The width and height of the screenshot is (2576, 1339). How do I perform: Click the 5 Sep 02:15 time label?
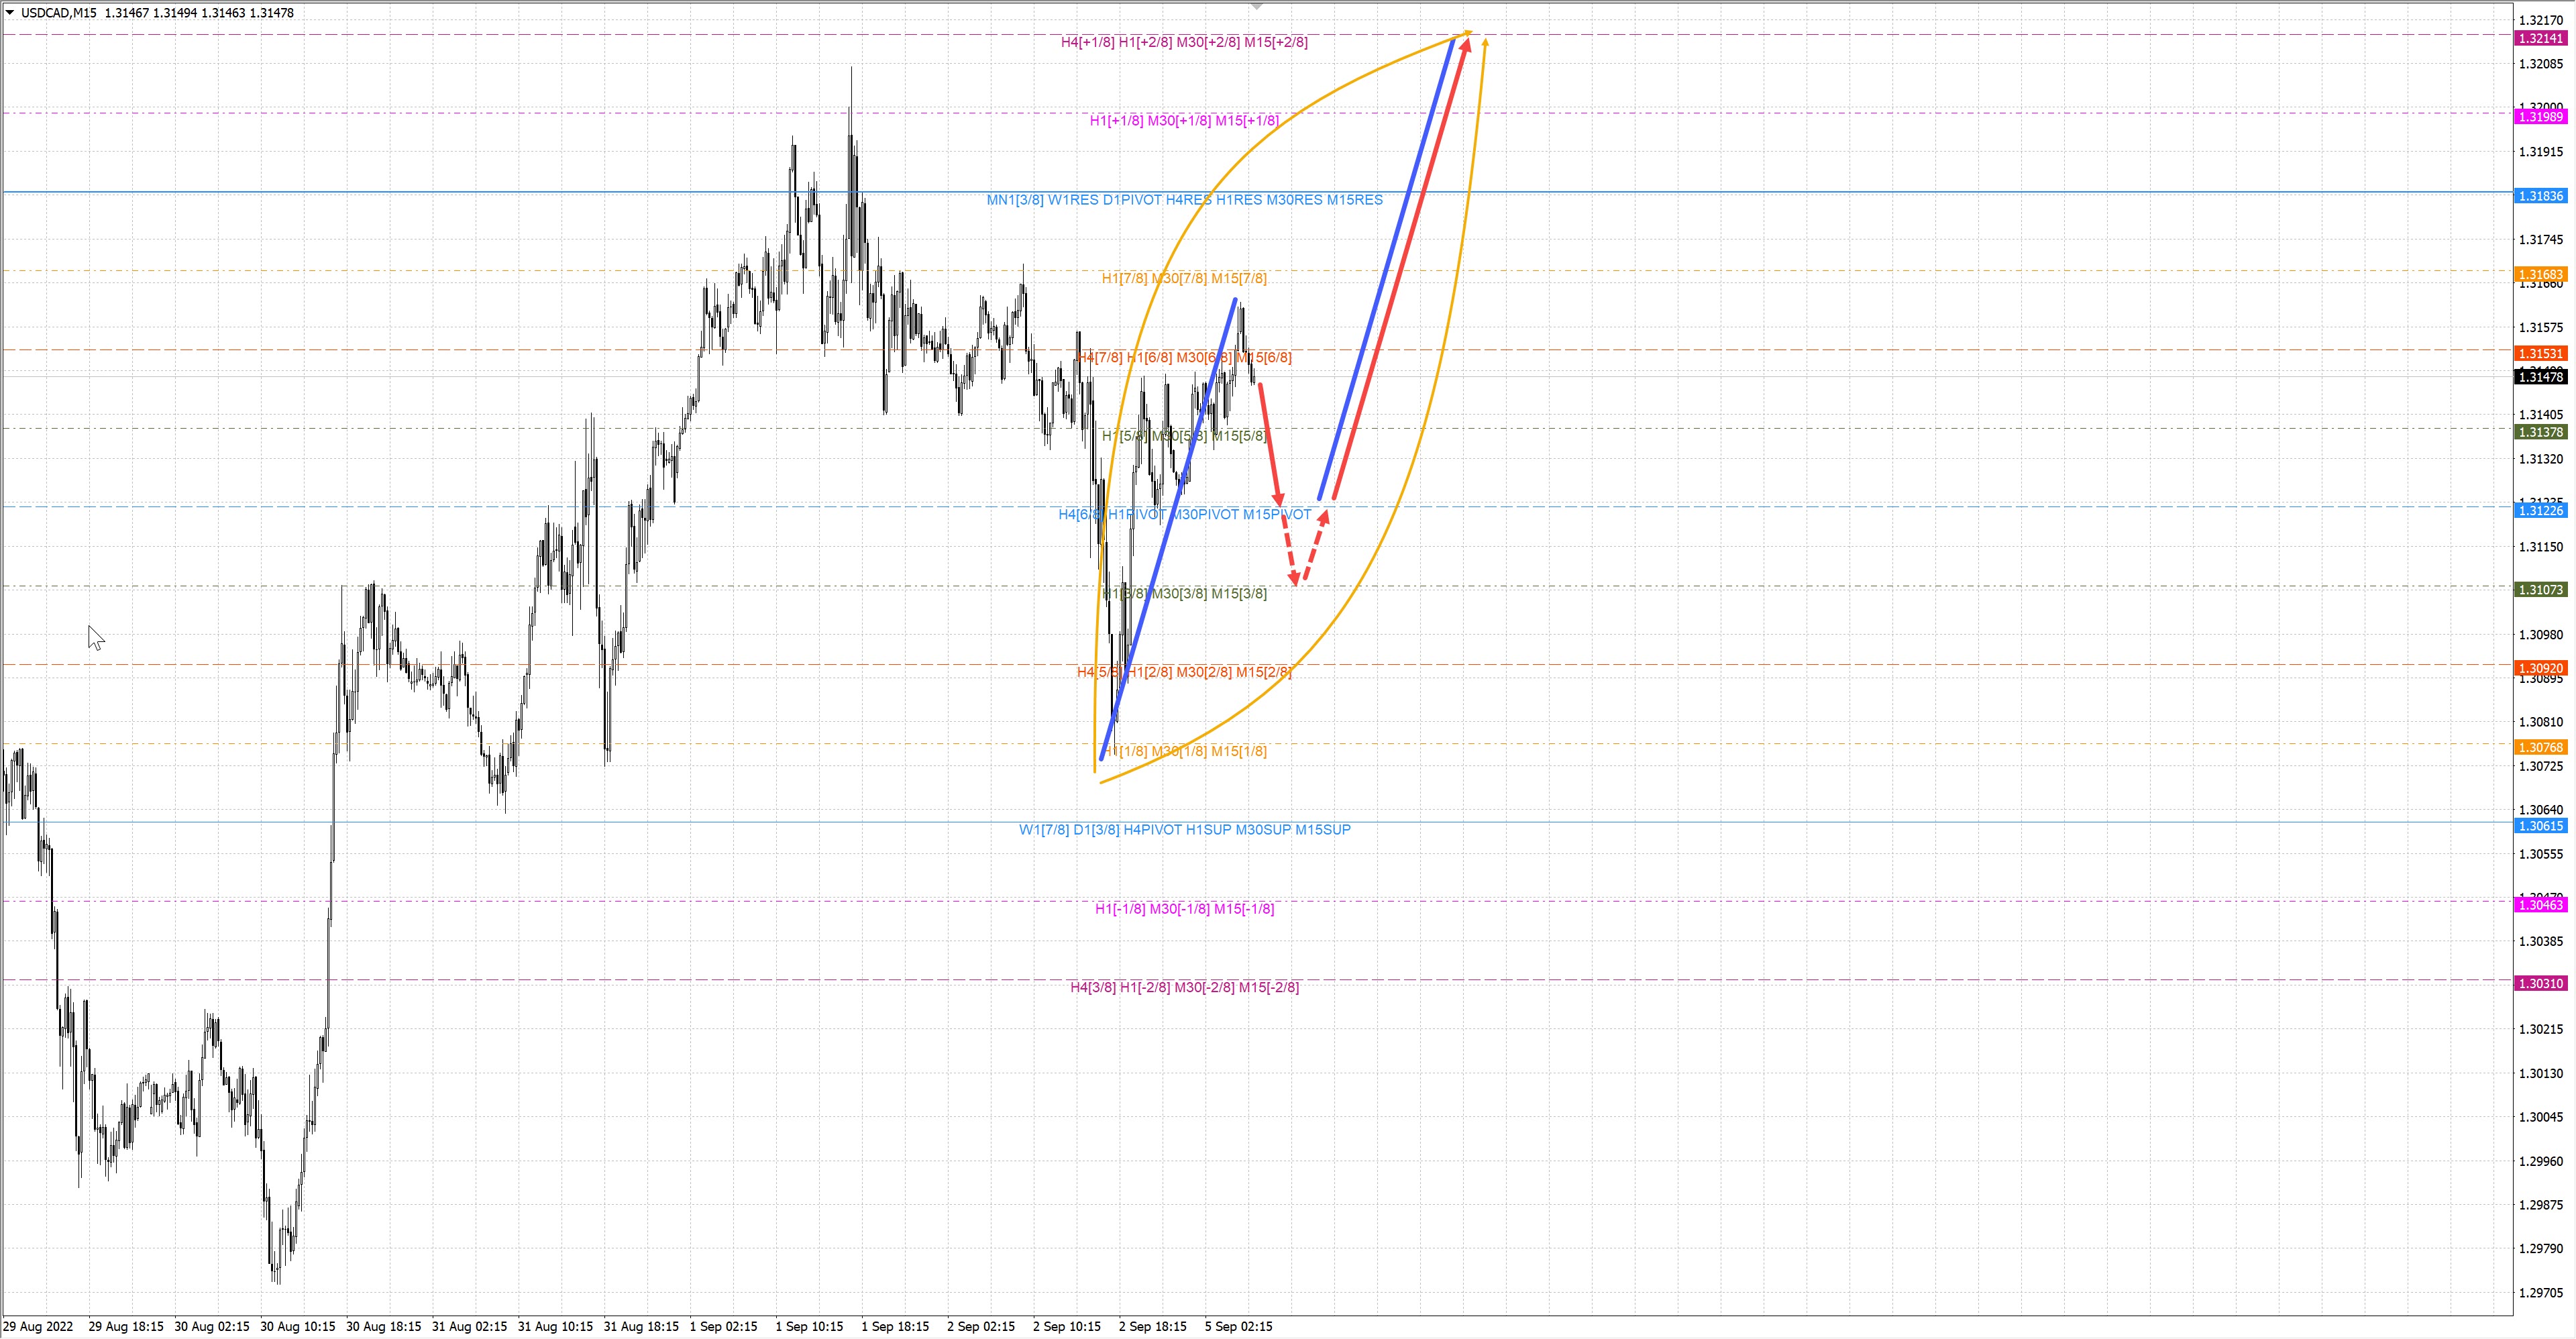(x=1238, y=1326)
